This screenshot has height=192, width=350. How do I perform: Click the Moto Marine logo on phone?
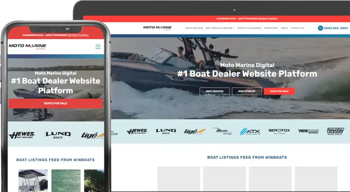point(27,47)
